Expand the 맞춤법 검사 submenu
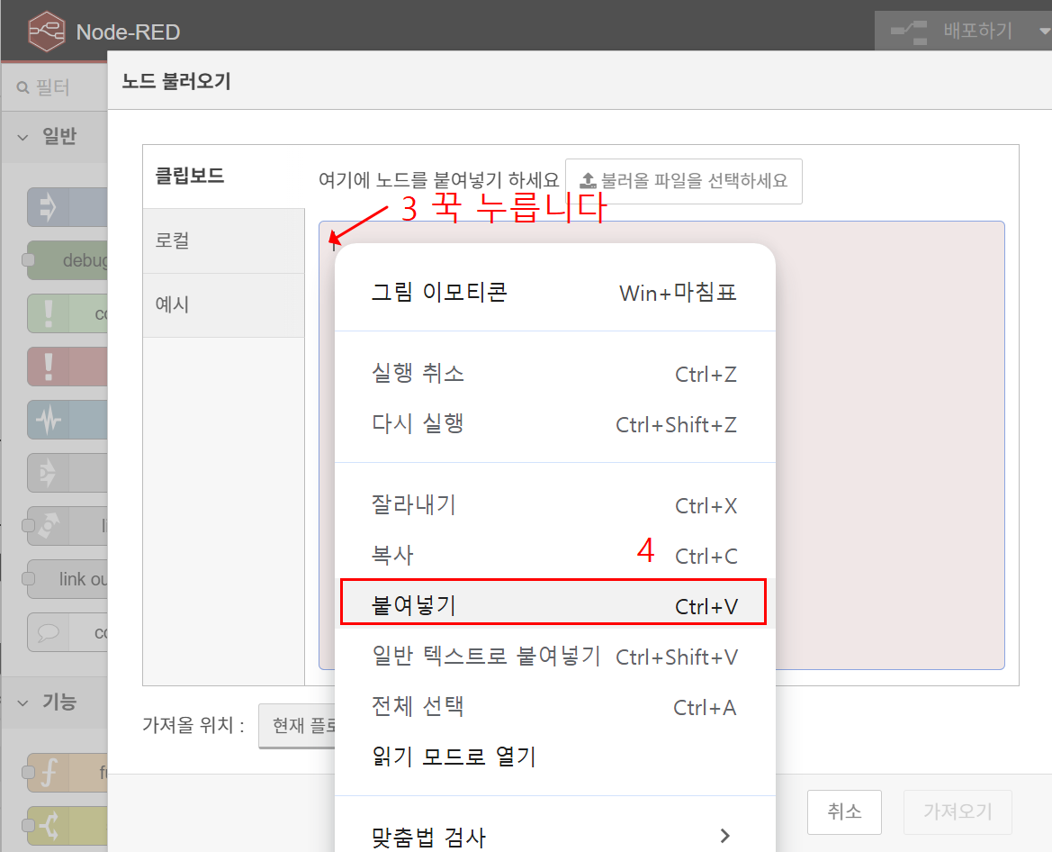 click(x=724, y=837)
